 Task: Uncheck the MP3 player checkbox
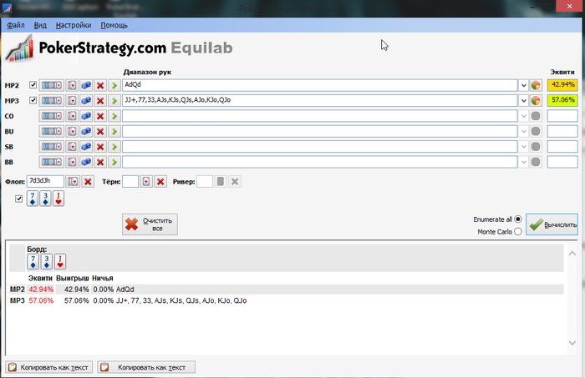pyautogui.click(x=33, y=100)
